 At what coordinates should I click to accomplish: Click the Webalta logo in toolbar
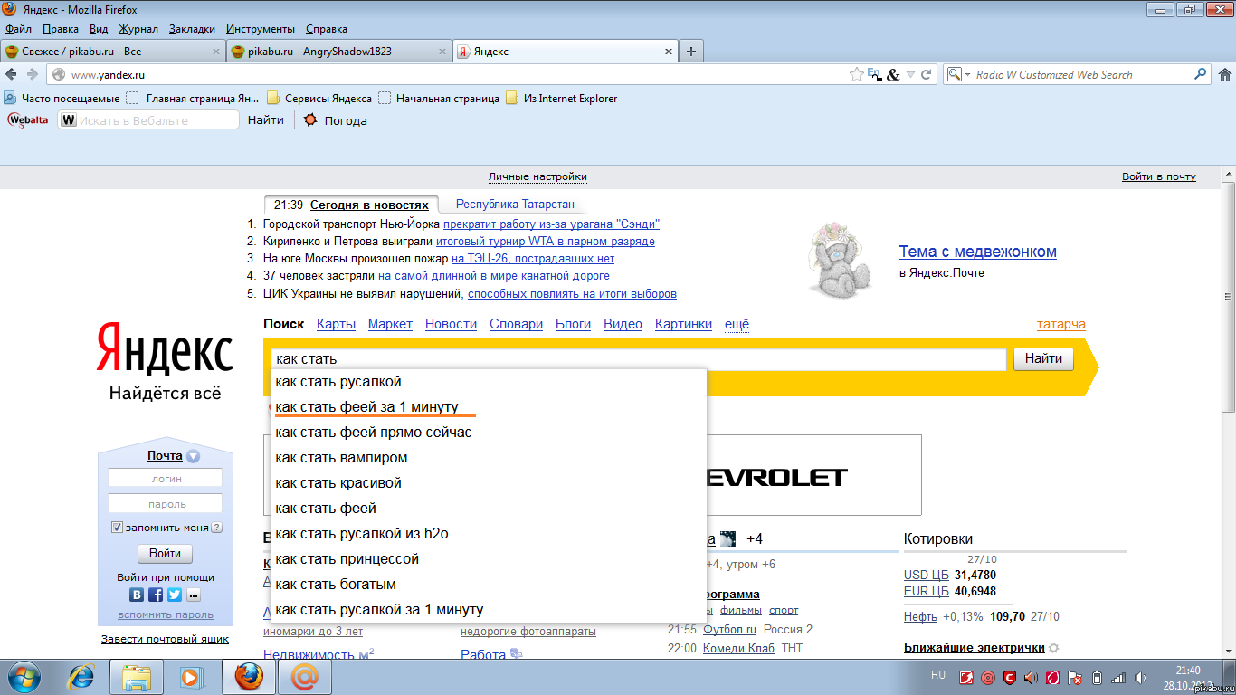[28, 119]
